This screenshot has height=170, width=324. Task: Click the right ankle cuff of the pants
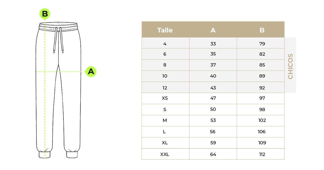click(x=72, y=155)
